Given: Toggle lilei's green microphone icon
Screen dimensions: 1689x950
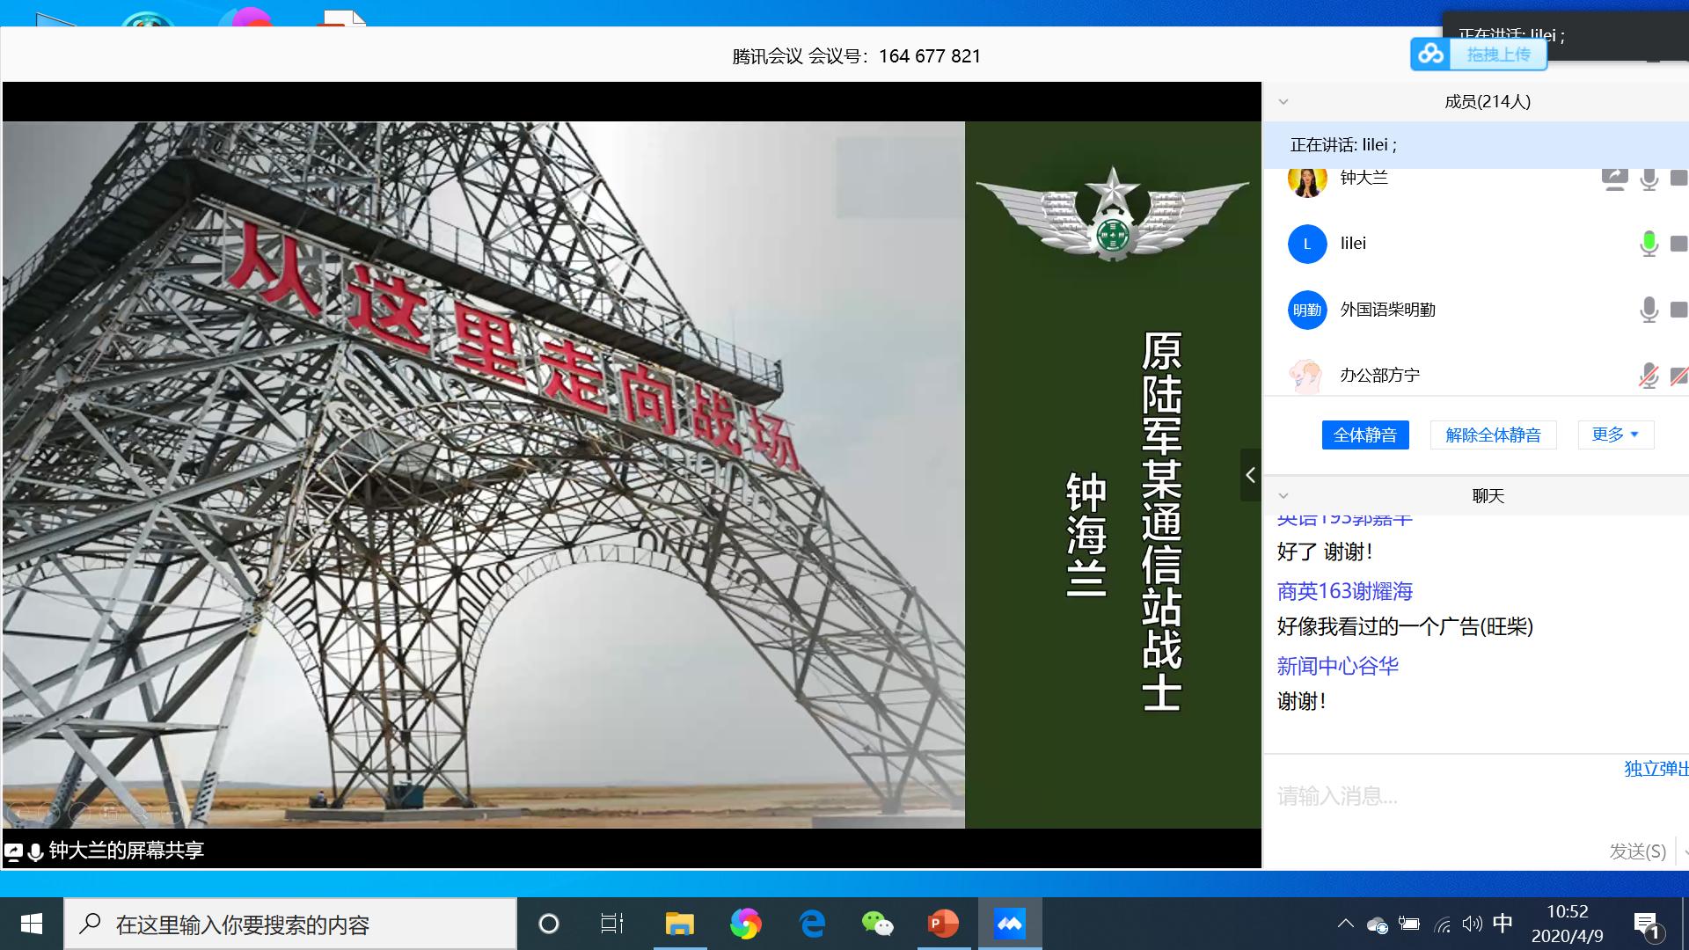Looking at the screenshot, I should [1649, 244].
